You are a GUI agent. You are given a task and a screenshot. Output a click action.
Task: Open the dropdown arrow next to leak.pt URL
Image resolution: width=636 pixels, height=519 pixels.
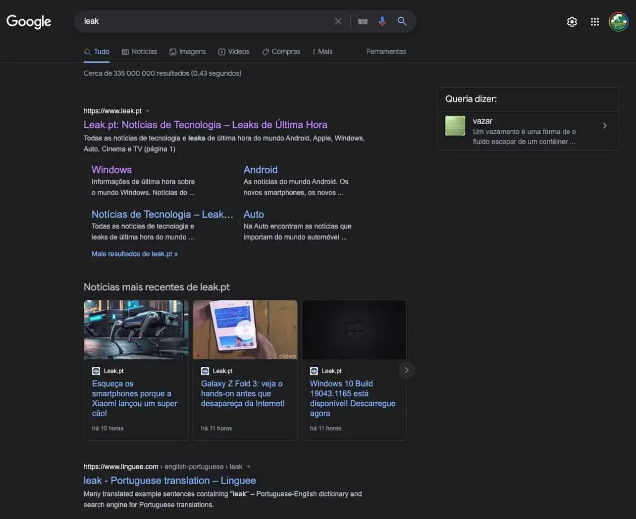pyautogui.click(x=147, y=111)
